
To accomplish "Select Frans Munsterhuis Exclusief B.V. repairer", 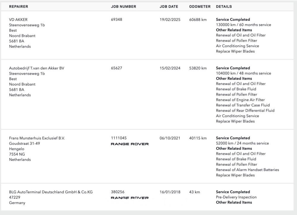I will (x=37, y=138).
